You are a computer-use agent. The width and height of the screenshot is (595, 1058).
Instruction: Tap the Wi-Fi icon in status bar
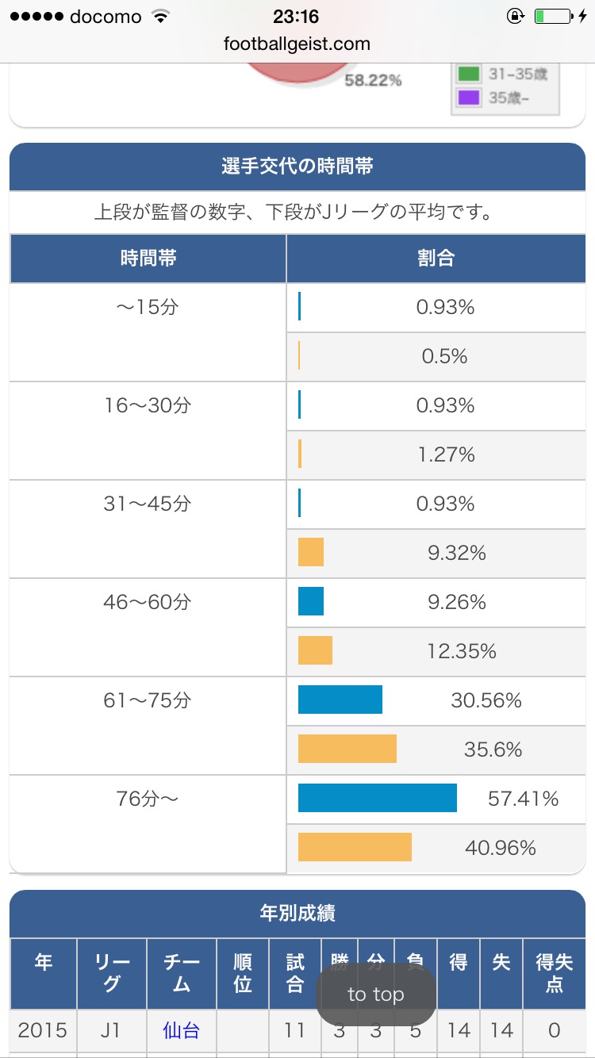click(161, 17)
